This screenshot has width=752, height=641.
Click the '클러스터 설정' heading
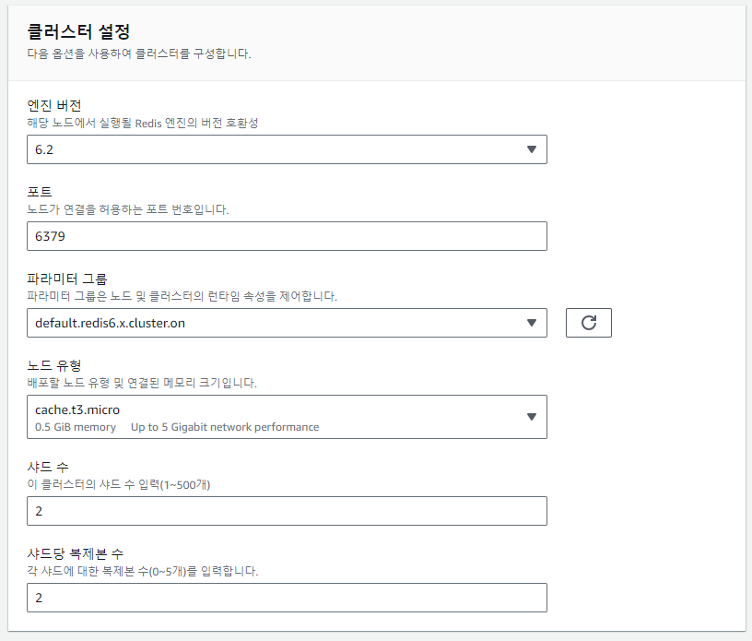pos(78,31)
